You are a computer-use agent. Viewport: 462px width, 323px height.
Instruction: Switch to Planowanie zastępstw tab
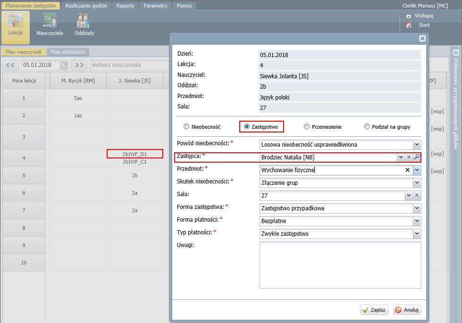tap(31, 6)
